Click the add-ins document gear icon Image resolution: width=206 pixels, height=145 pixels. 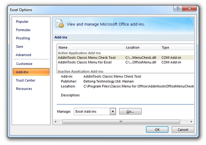coord(60,23)
